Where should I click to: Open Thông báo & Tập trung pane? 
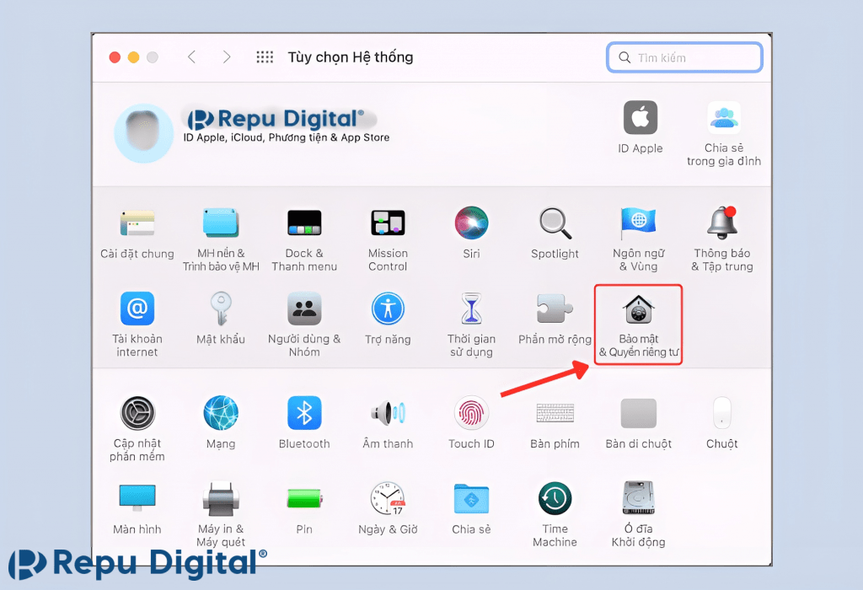click(722, 223)
